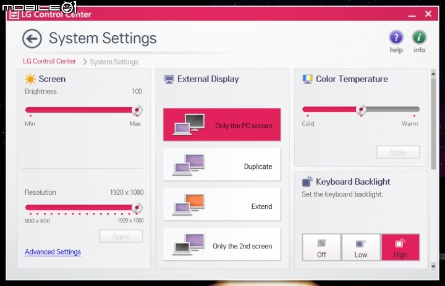The image size is (445, 286).
Task: Click the Max brightness label
Action: pyautogui.click(x=135, y=123)
